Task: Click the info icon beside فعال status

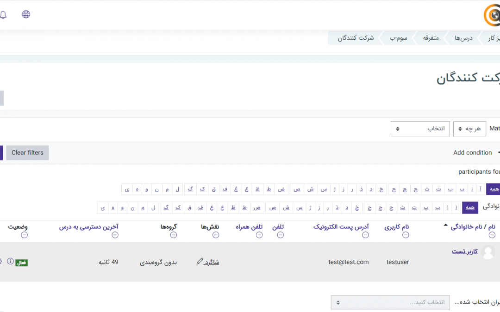Action: [11, 262]
